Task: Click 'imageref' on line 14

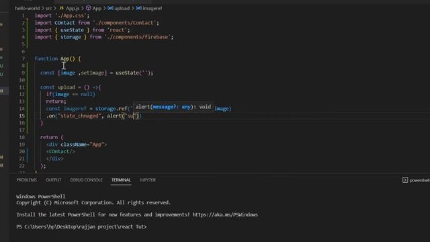Action: pyautogui.click(x=75, y=109)
